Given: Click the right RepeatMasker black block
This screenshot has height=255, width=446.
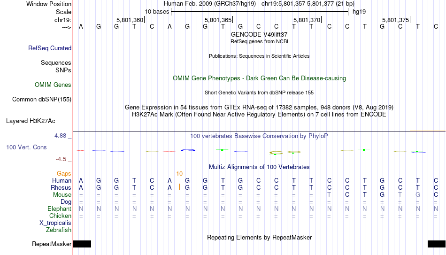Looking at the screenshot, I should coord(437,244).
